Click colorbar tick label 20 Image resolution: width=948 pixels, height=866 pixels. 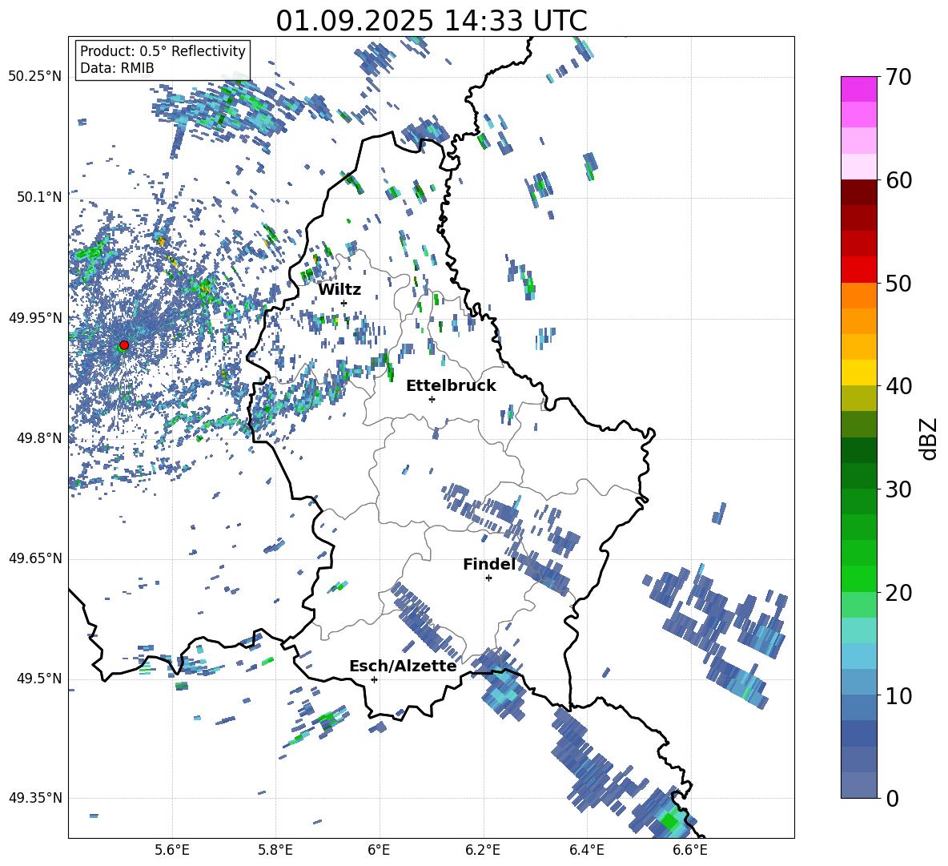tap(898, 593)
